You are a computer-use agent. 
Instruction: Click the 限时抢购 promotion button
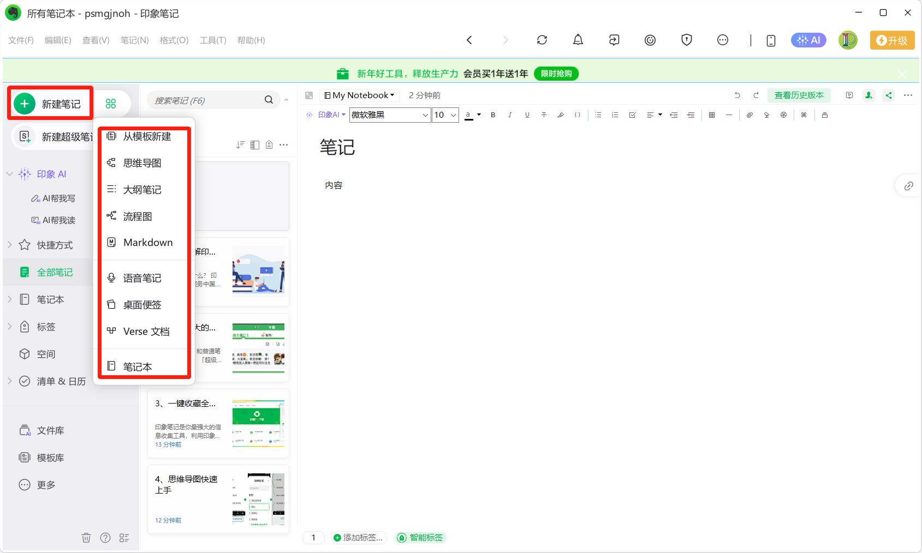pos(556,74)
